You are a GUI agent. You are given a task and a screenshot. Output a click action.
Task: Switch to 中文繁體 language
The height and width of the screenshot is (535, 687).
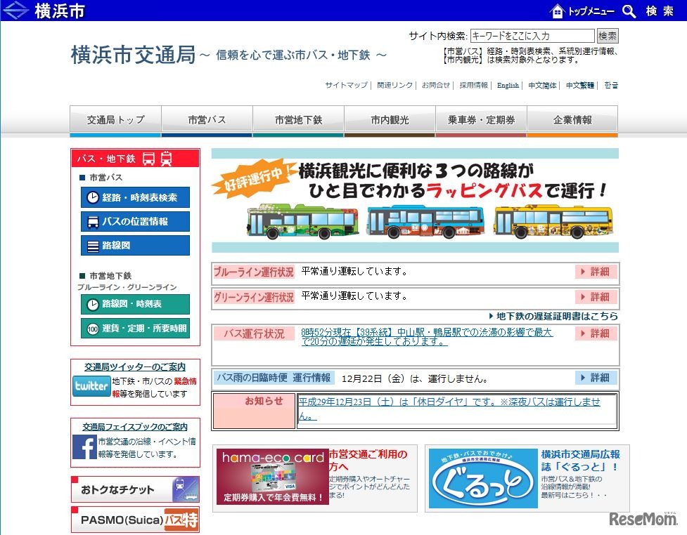580,85
